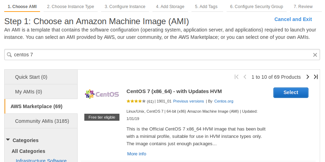Screen dimensions: 325x162
Task: Go to the first page of products
Action: click(x=236, y=77)
